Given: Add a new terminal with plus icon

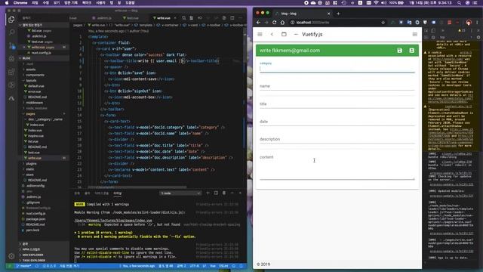Looking at the screenshot, I should 208,193.
